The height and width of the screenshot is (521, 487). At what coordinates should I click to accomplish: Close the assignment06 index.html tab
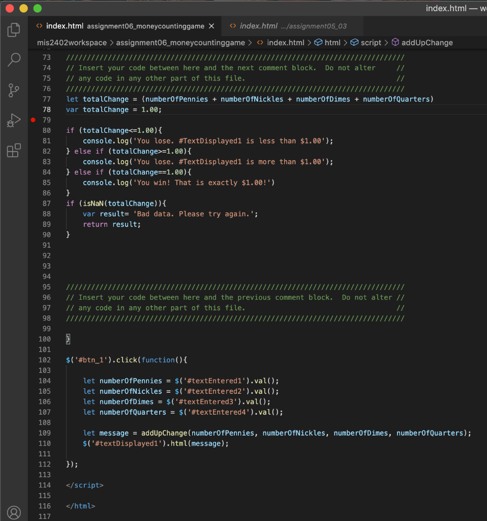[212, 25]
